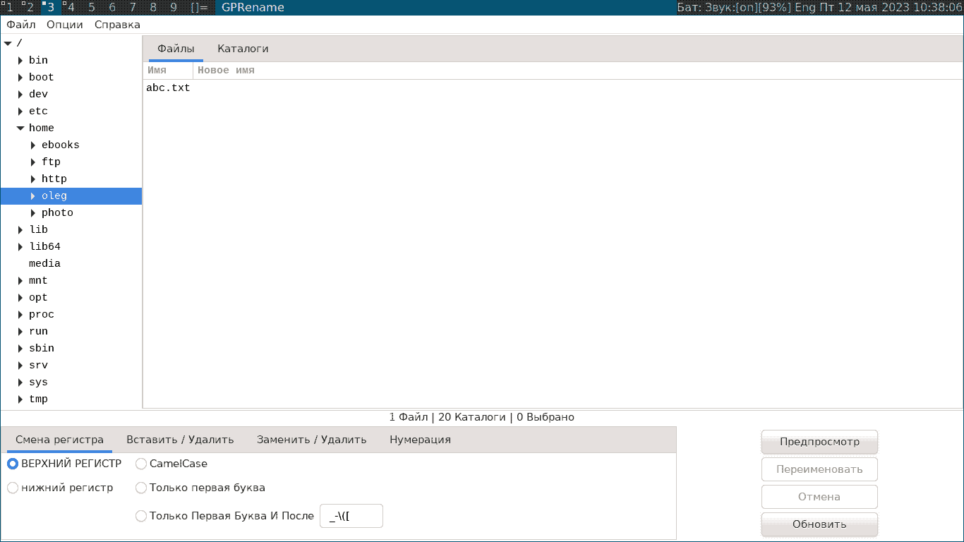Viewport: 964px width, 542px height.
Task: Expand the oleg directory arrow
Action: coord(33,196)
